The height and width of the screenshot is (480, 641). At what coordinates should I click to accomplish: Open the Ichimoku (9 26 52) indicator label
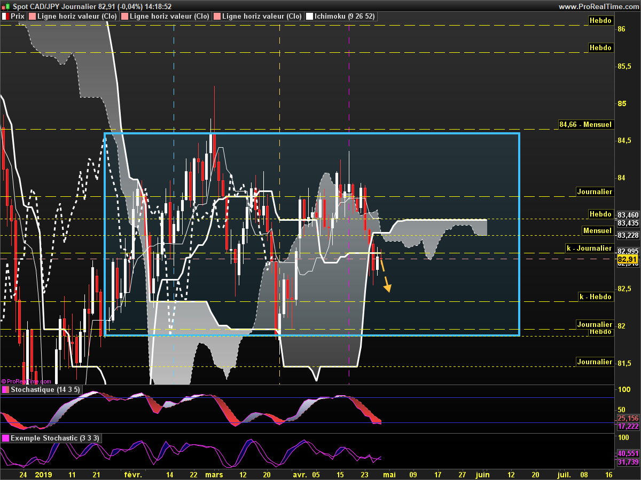click(345, 17)
